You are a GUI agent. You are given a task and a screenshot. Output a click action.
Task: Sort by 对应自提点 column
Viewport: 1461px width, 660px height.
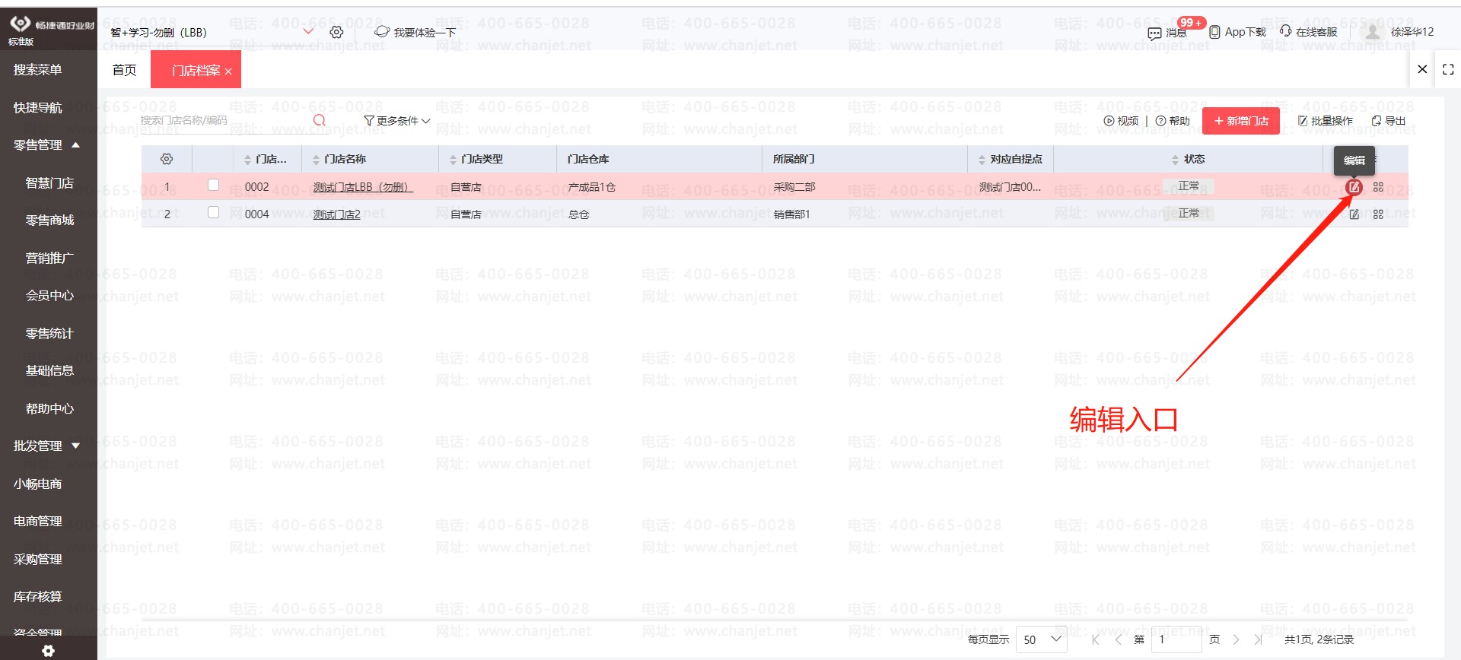point(982,160)
